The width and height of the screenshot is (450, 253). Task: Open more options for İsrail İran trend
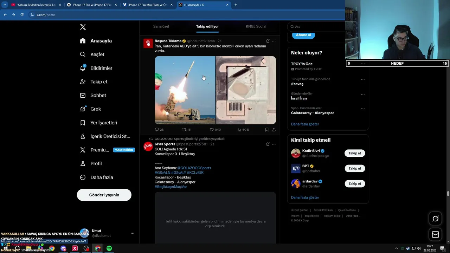point(363,94)
